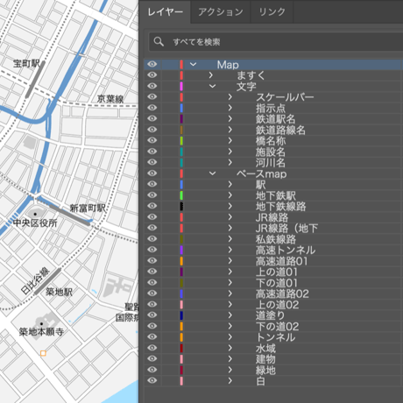The width and height of the screenshot is (403, 403).
Task: Expand the トンネル sublayer
Action: pyautogui.click(x=230, y=337)
